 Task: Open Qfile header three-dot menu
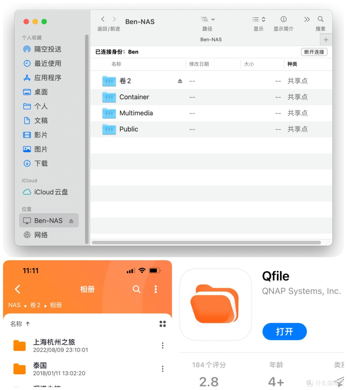click(156, 289)
